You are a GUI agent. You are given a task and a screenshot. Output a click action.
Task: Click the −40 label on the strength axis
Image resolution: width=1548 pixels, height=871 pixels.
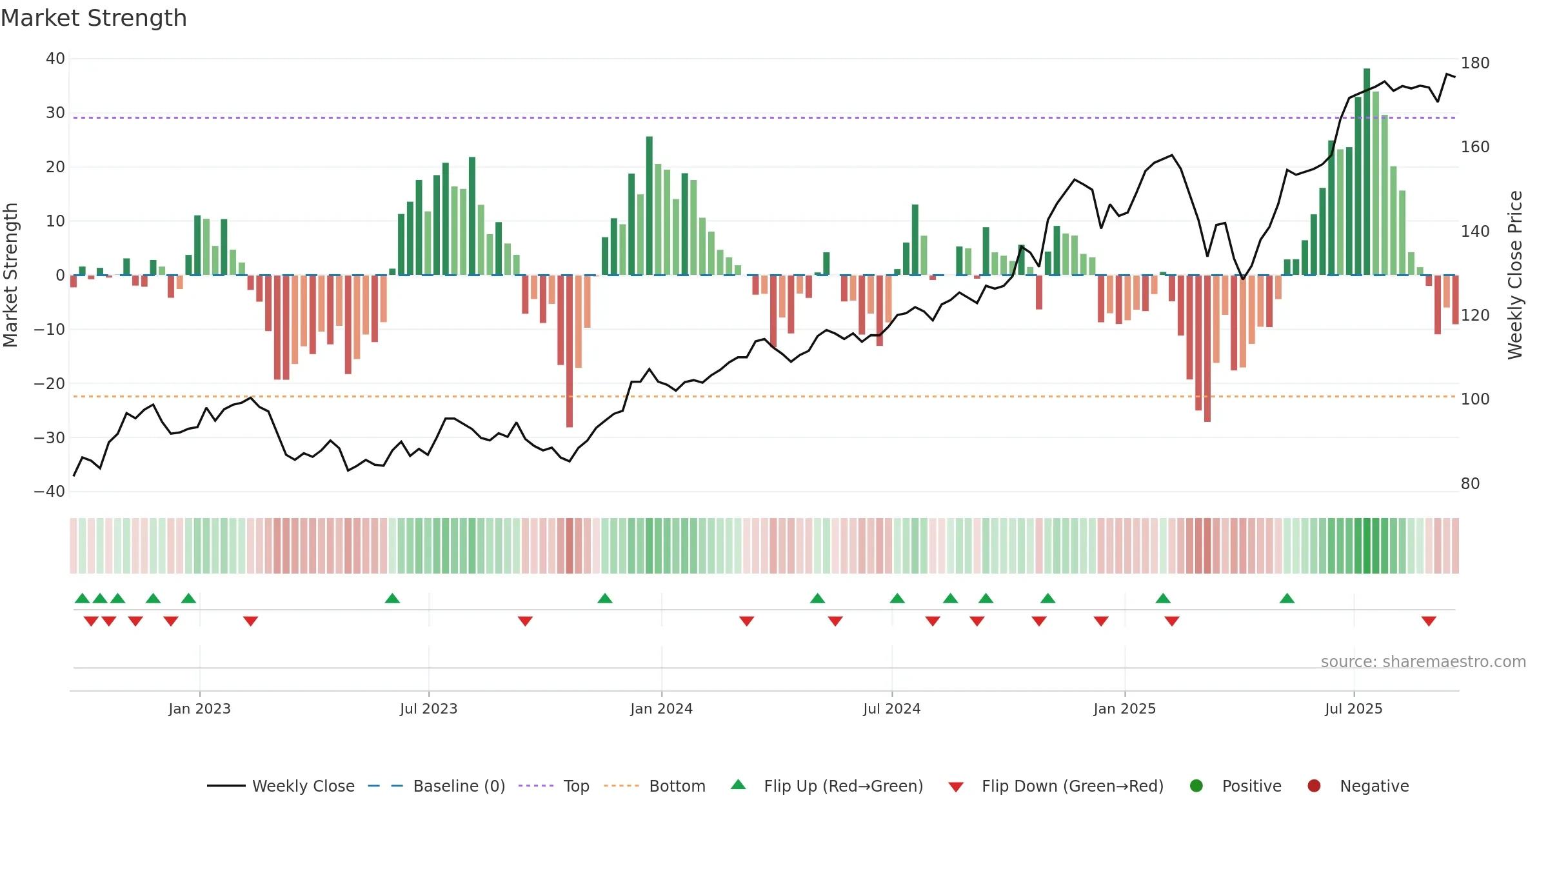(50, 492)
